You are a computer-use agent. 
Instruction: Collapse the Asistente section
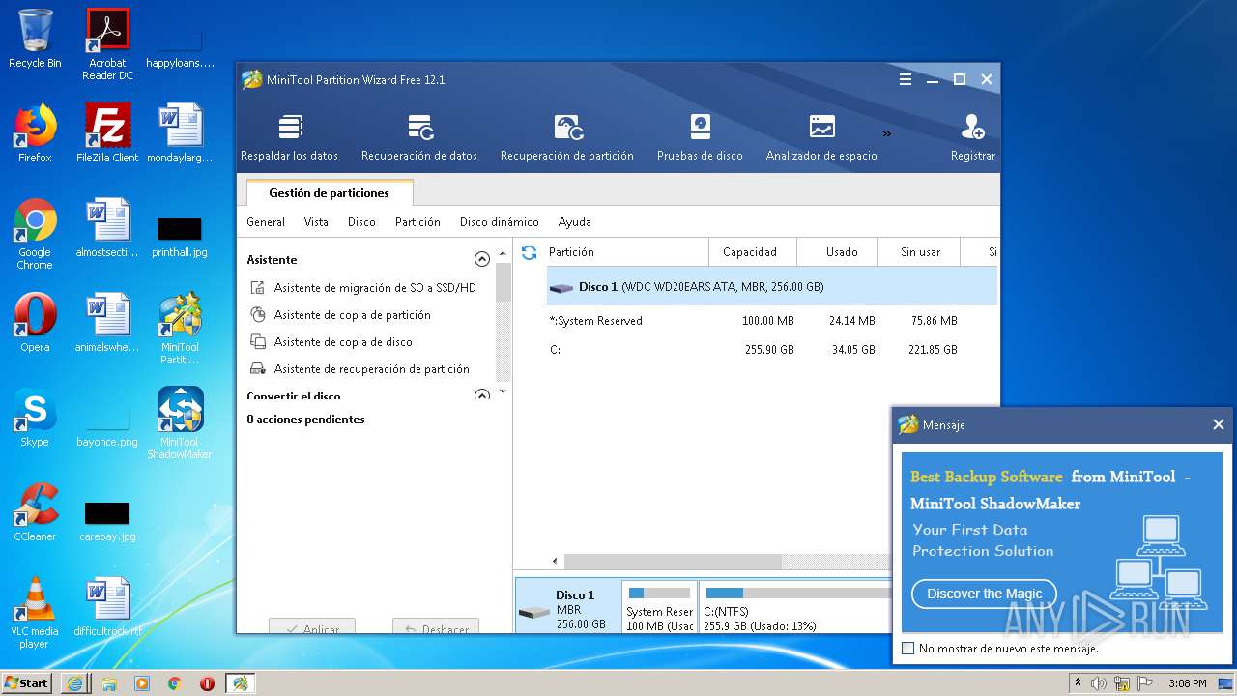[x=482, y=259]
